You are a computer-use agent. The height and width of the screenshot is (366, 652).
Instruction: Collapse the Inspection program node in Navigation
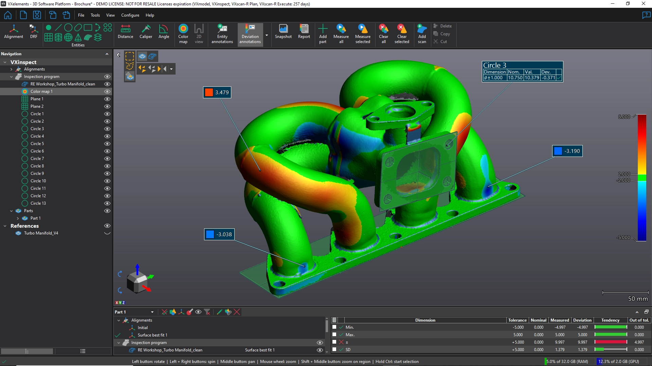(x=12, y=77)
